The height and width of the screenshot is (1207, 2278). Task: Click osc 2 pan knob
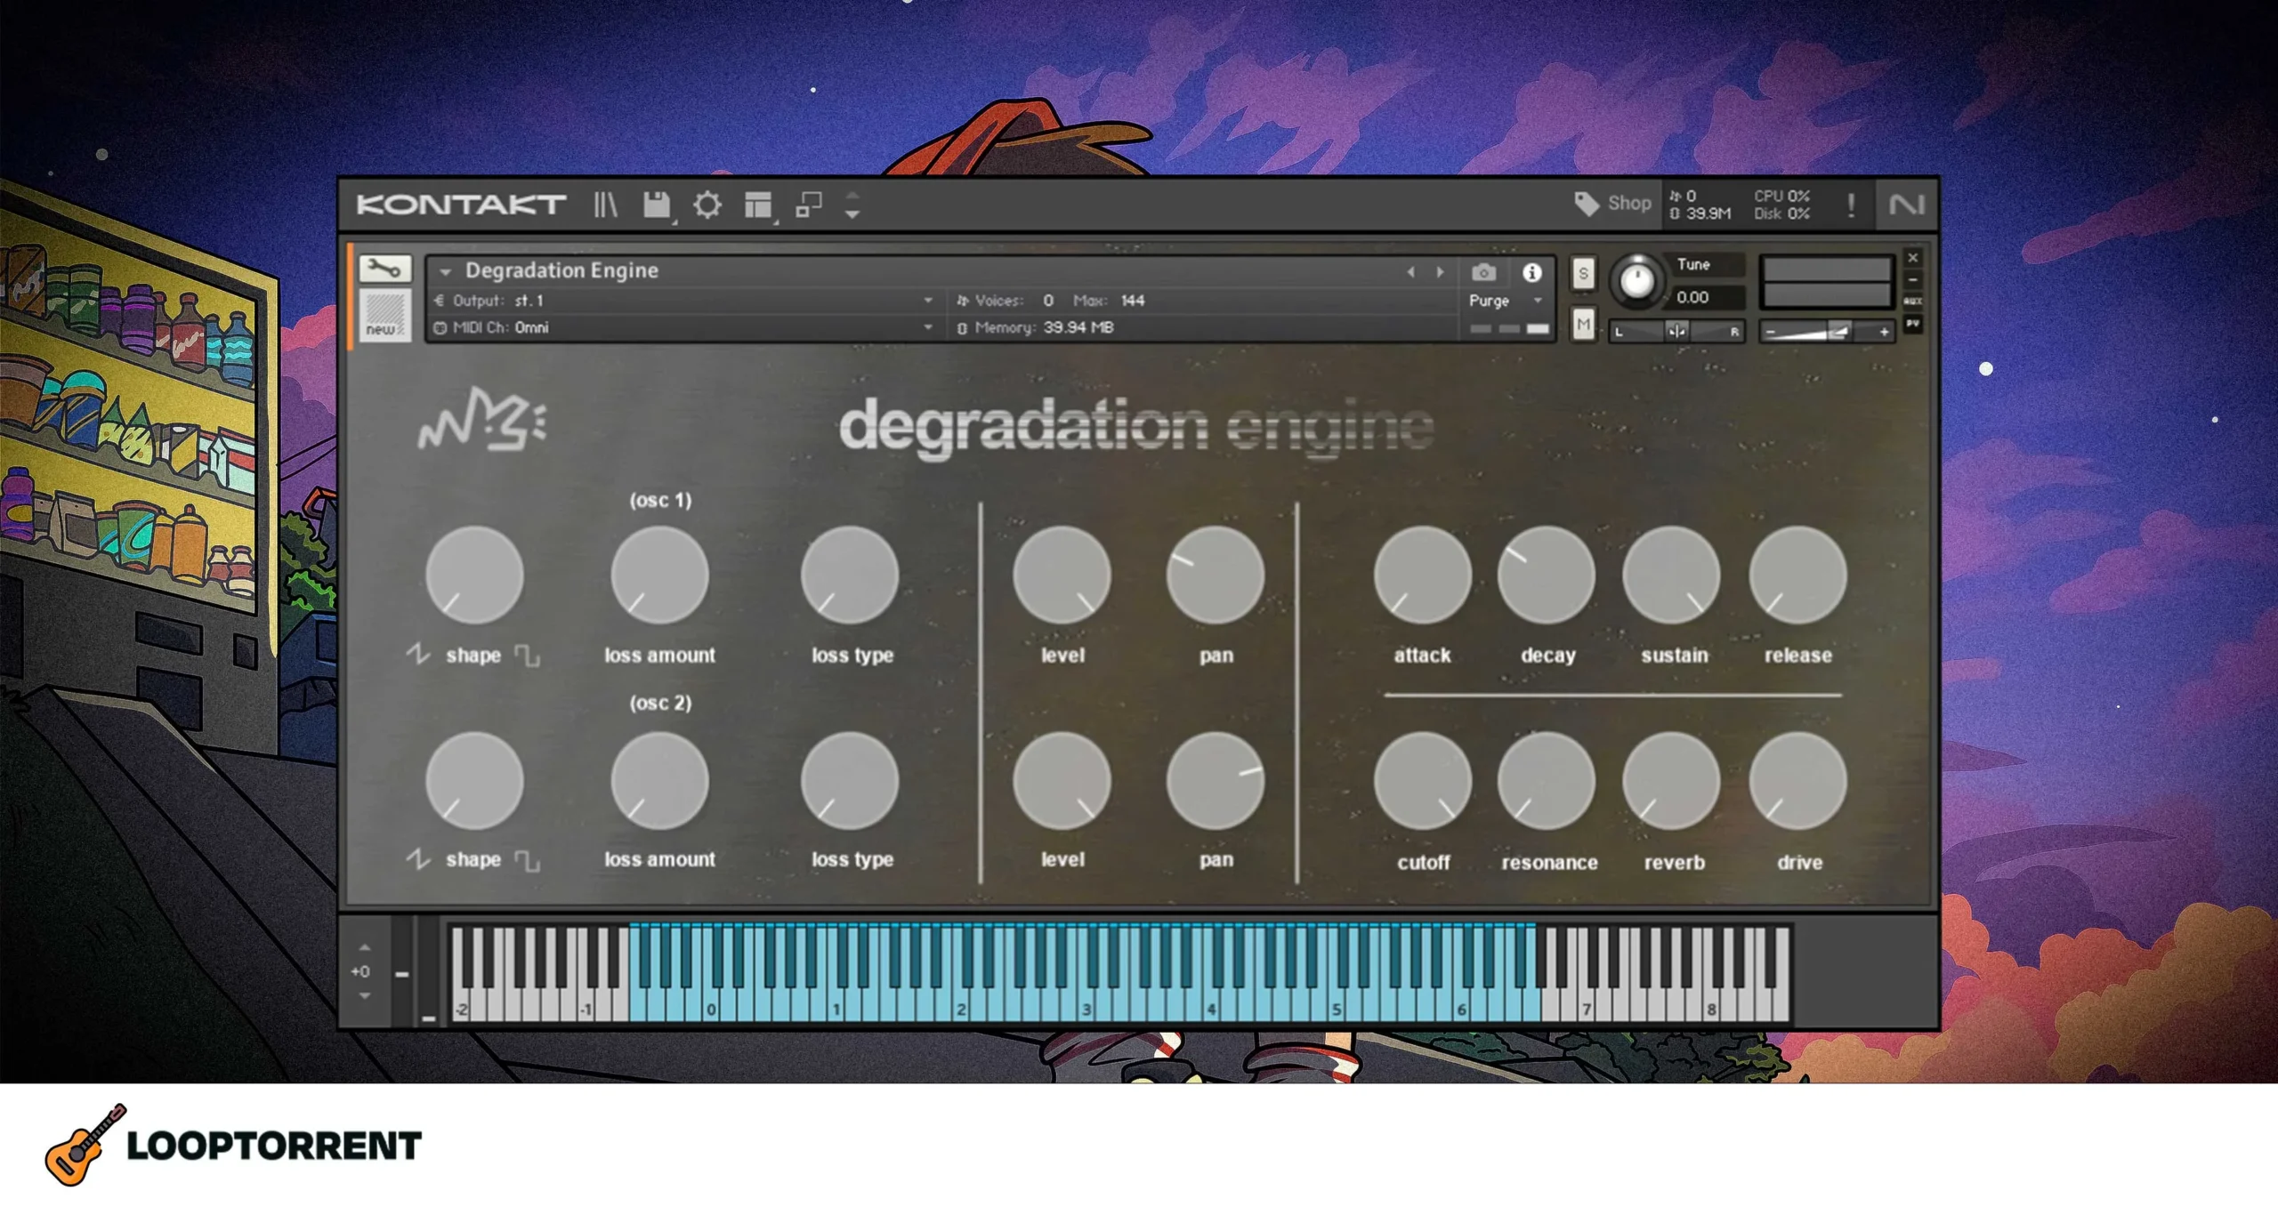[1216, 781]
